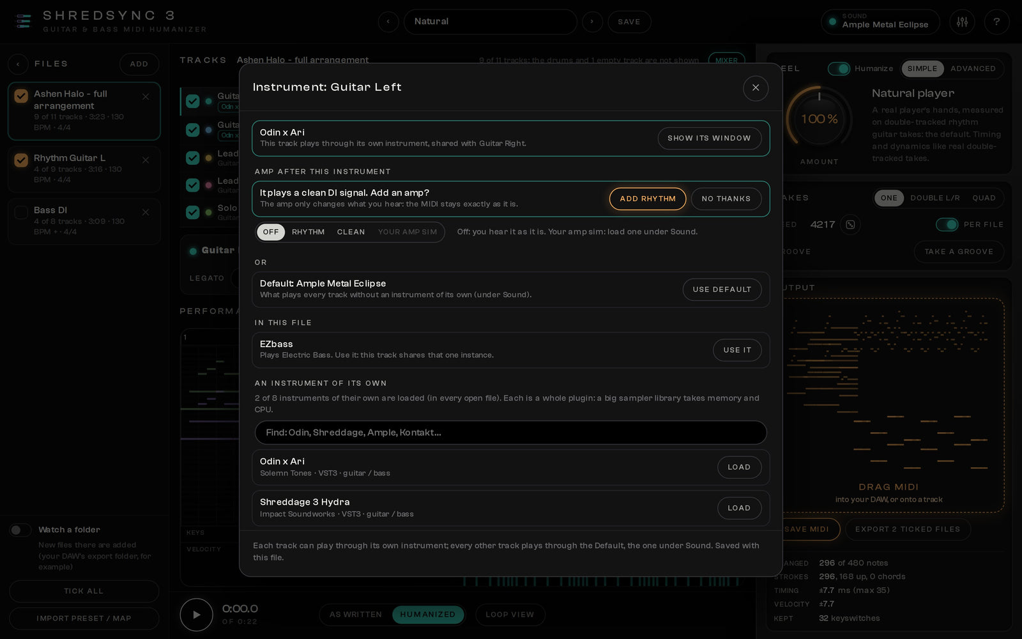
Task: Click Use It for EZbass
Action: coord(737,350)
